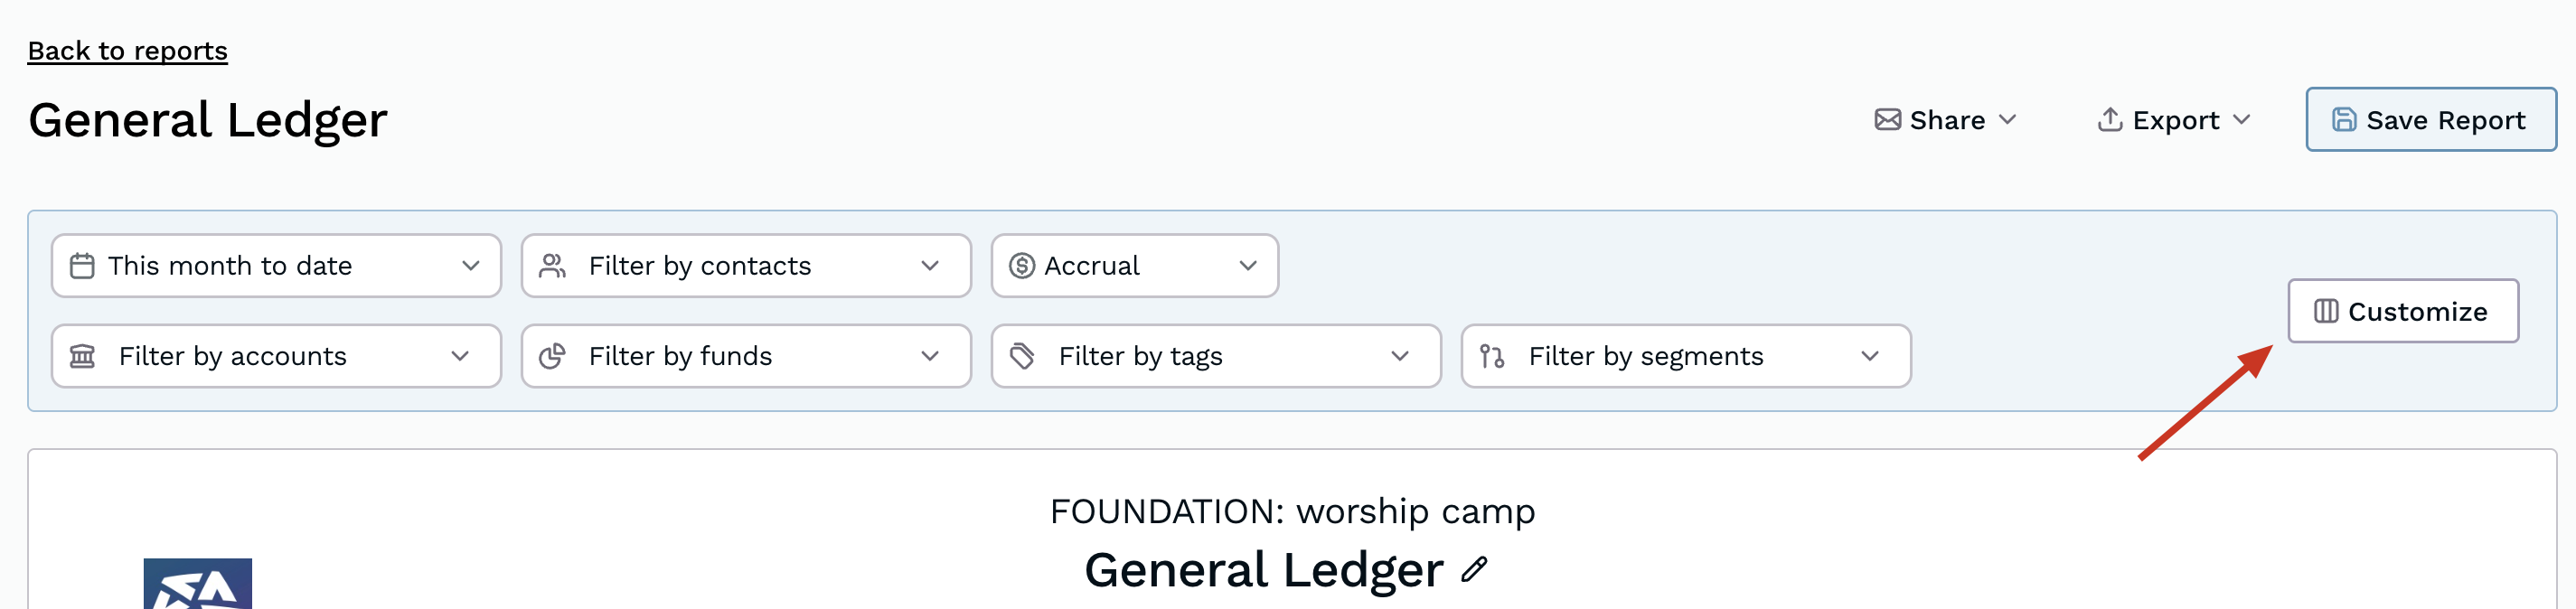The width and height of the screenshot is (2576, 609).
Task: Click the pie chart icon in funds filter
Action: point(552,356)
